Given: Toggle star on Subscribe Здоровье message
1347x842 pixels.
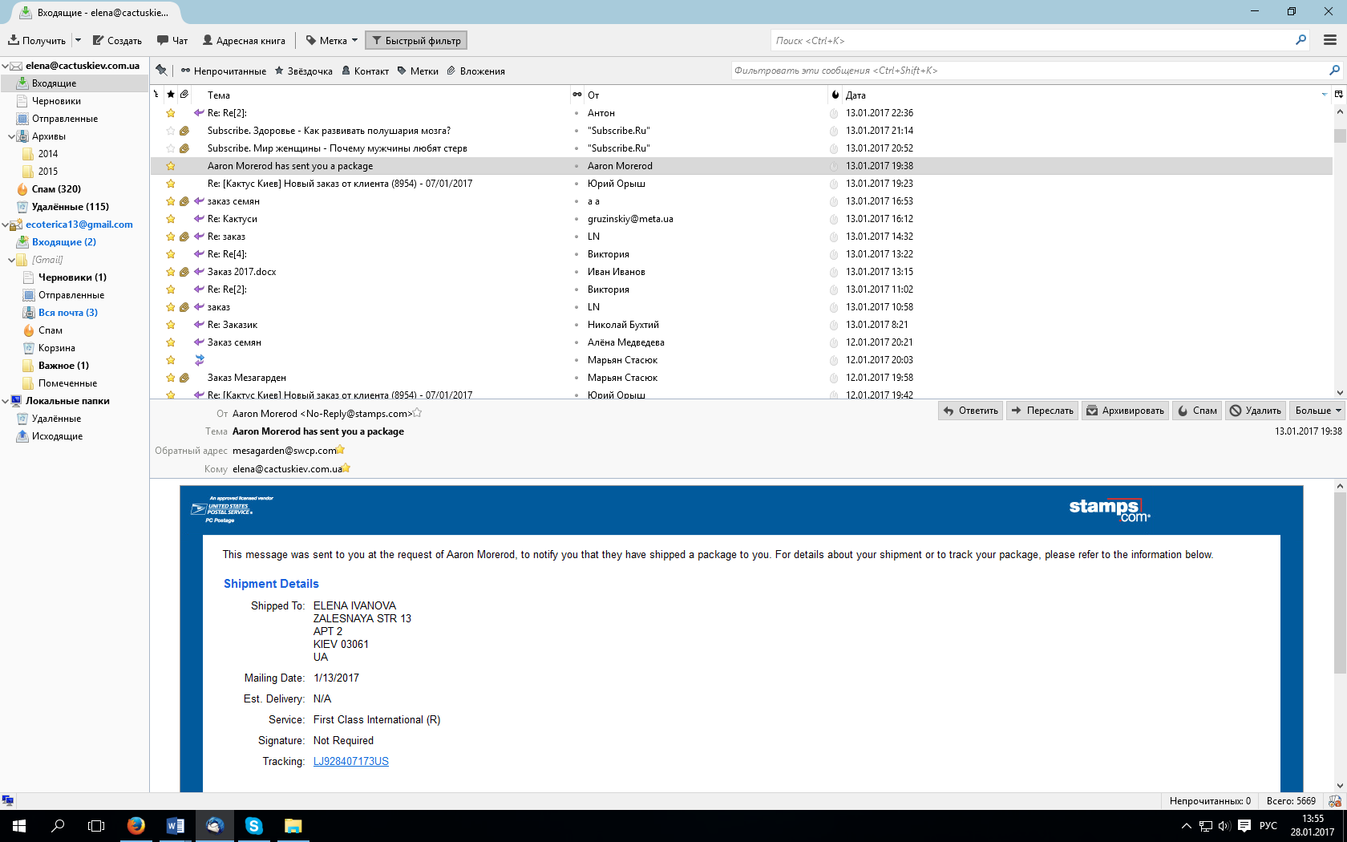Looking at the screenshot, I should pos(171,131).
